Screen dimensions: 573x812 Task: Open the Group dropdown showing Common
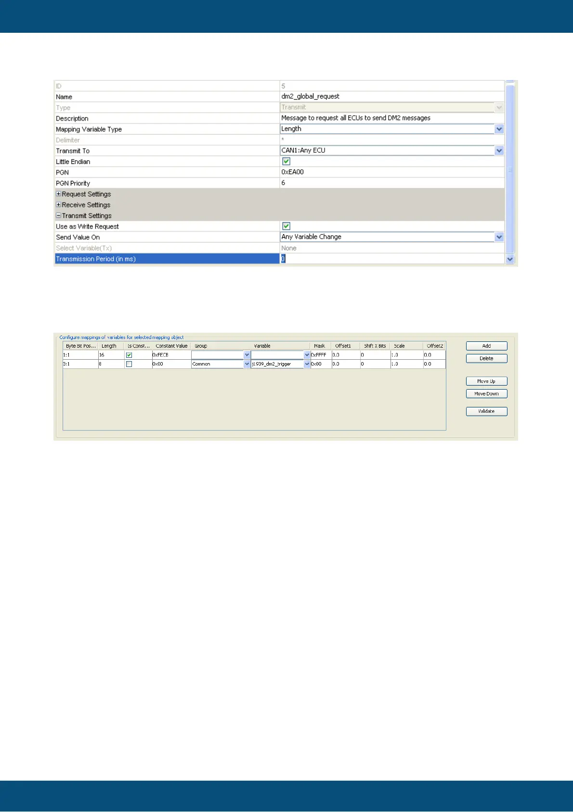tap(247, 364)
